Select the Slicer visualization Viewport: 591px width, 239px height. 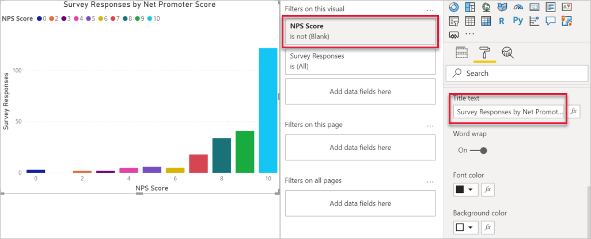click(454, 21)
